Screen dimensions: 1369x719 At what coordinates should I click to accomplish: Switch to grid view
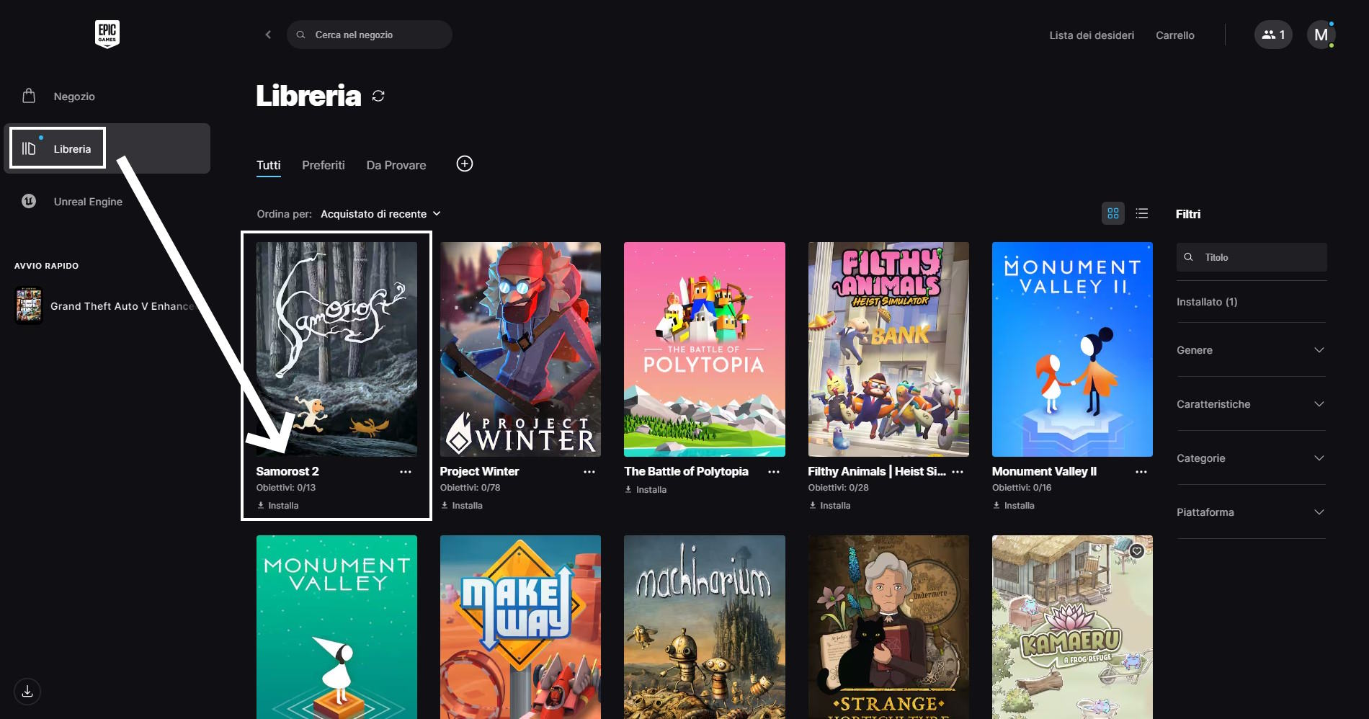point(1113,213)
